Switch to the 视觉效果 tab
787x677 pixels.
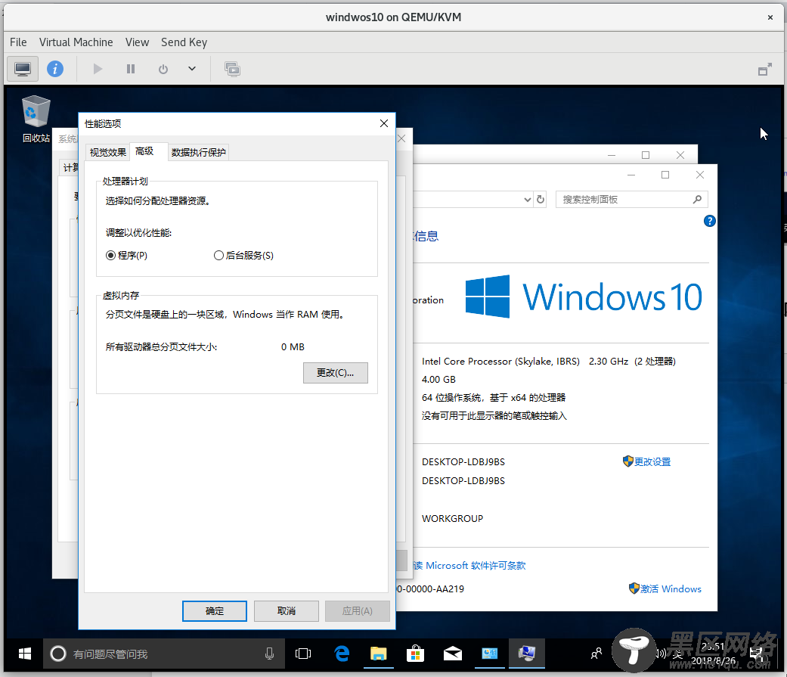(108, 152)
